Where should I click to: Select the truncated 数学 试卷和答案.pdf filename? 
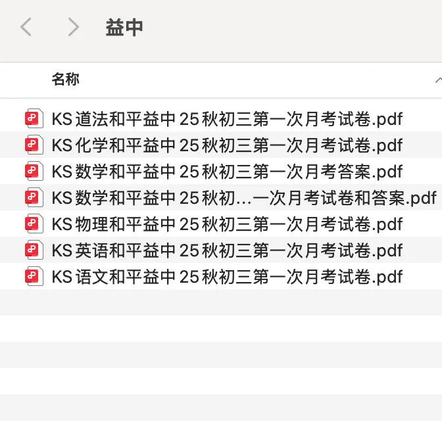(244, 197)
